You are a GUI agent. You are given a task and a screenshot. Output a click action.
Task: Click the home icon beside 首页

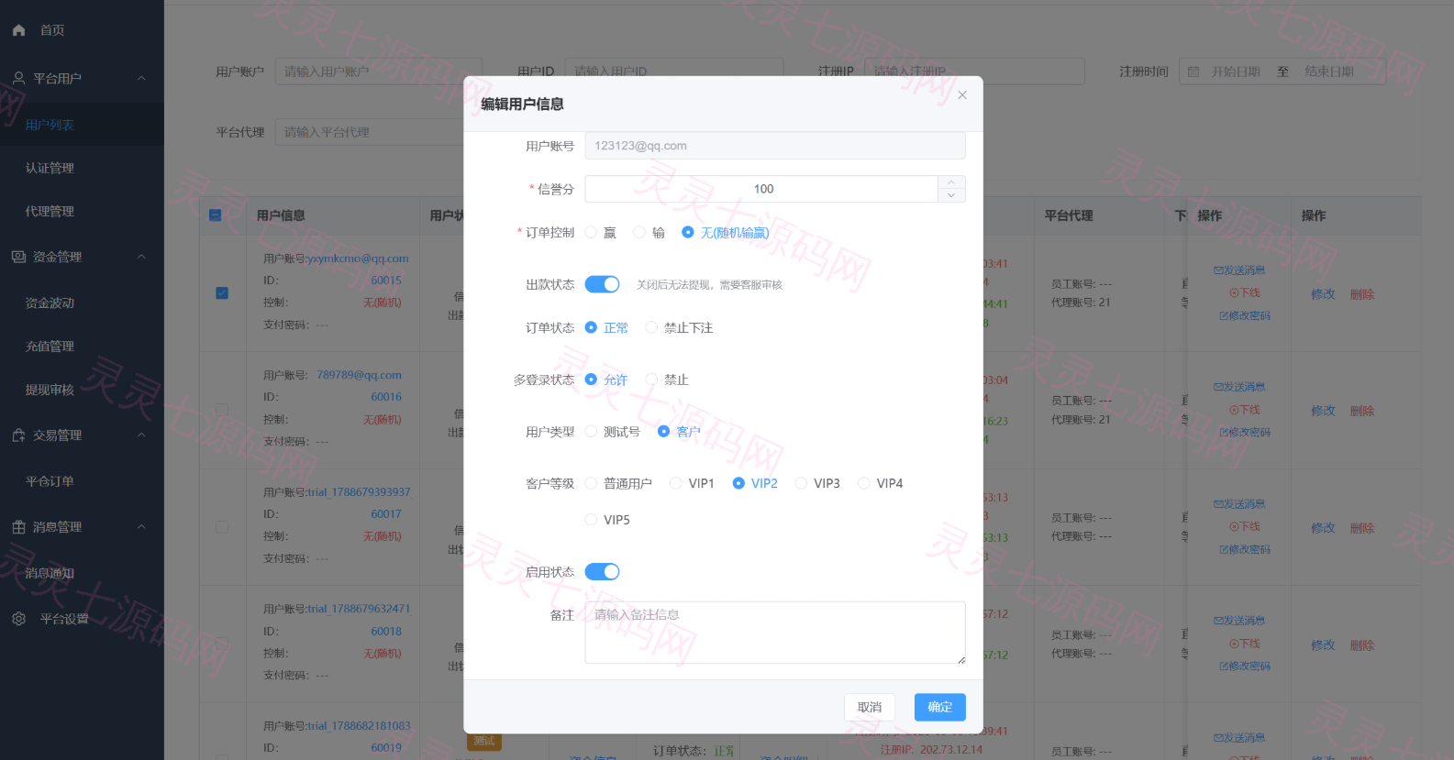[x=18, y=30]
